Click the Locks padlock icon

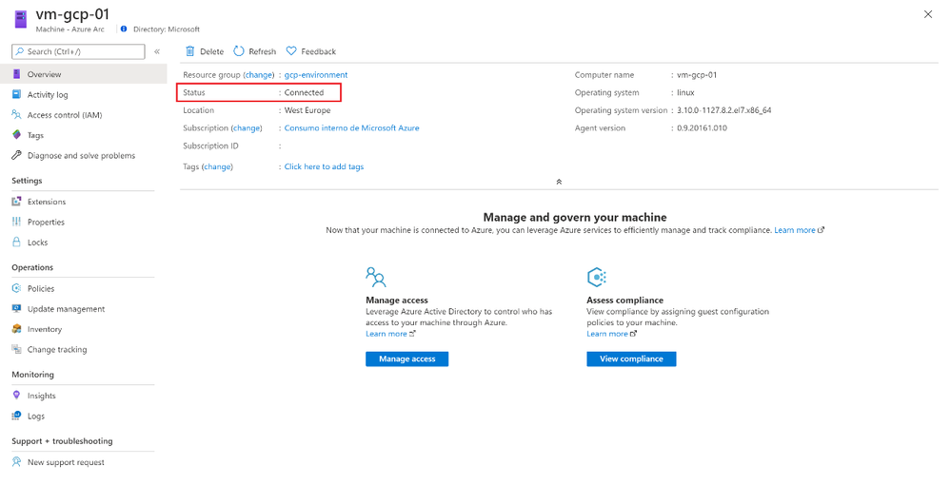point(16,242)
